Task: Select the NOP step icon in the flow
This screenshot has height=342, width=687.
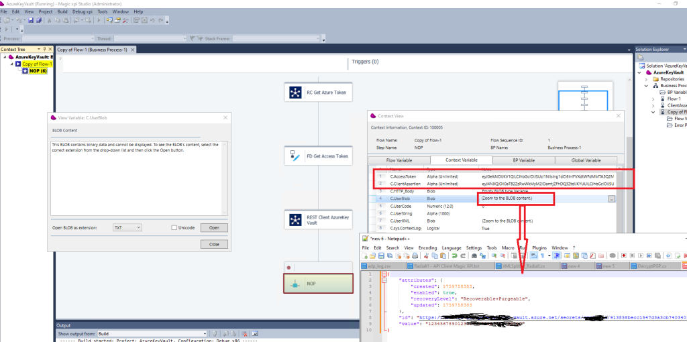Action: [295, 284]
